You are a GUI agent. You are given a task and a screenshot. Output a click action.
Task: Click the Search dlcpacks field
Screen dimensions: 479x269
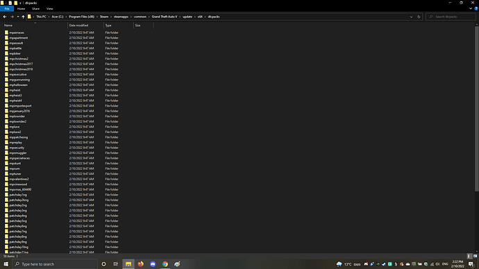coord(451,17)
